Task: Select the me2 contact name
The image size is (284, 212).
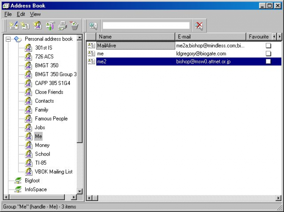Action: (101, 62)
